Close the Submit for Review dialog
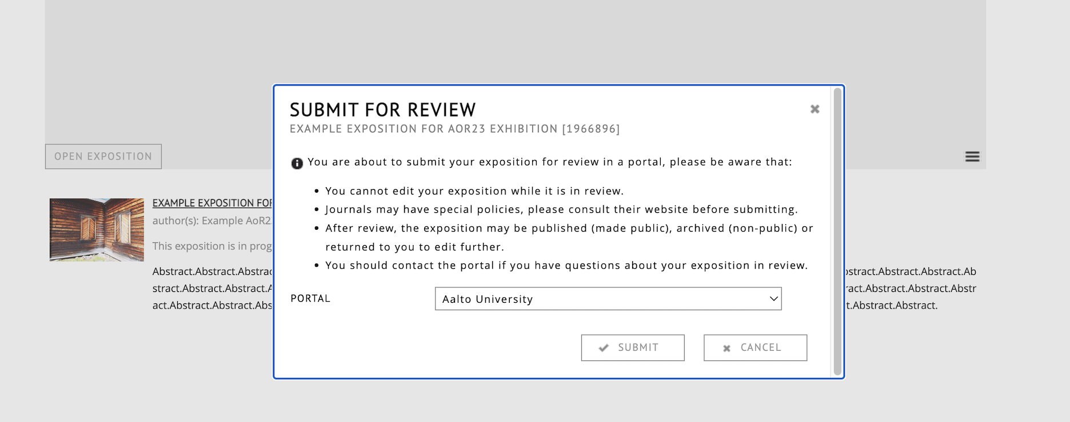 815,109
